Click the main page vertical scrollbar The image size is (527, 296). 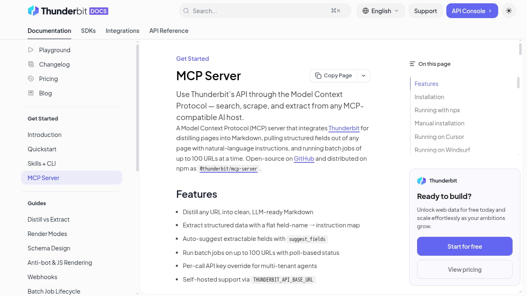coord(520,49)
